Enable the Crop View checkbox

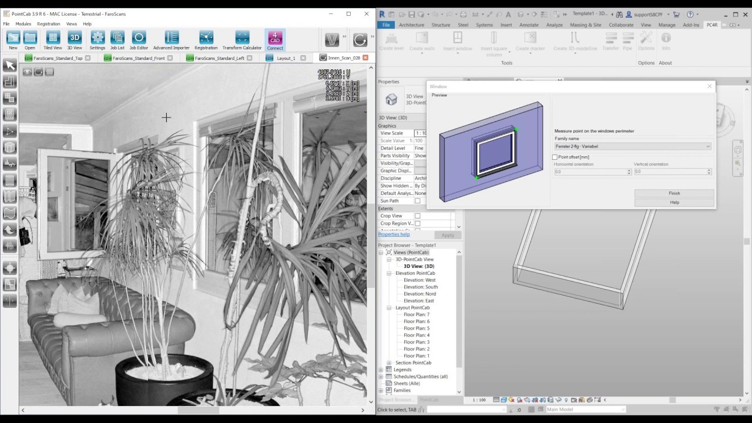tap(418, 216)
